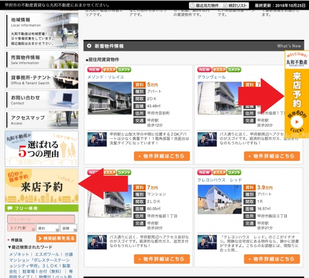Click the 甲府市飯田3丁目 address text
Screen dimensions: 309x278
[x=272, y=216]
